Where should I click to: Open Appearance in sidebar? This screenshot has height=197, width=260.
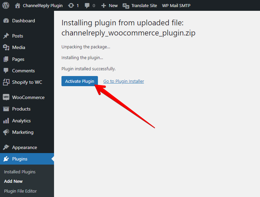[25, 147]
